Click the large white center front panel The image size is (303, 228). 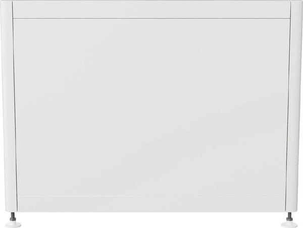coord(151,107)
